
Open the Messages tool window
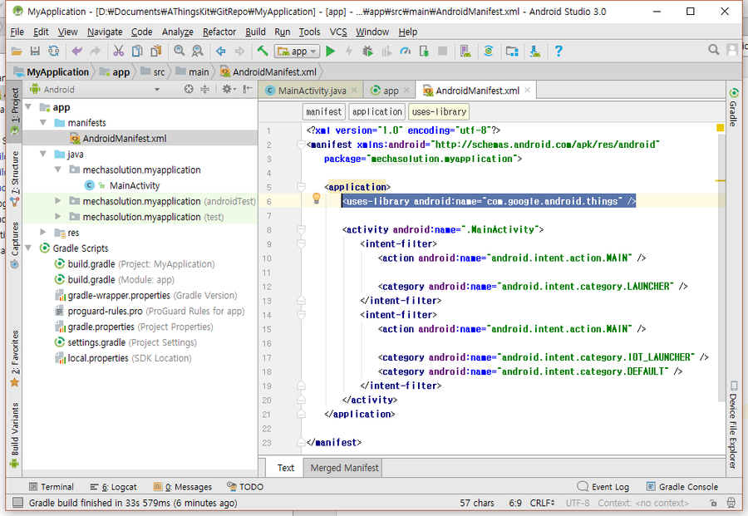pos(182,486)
